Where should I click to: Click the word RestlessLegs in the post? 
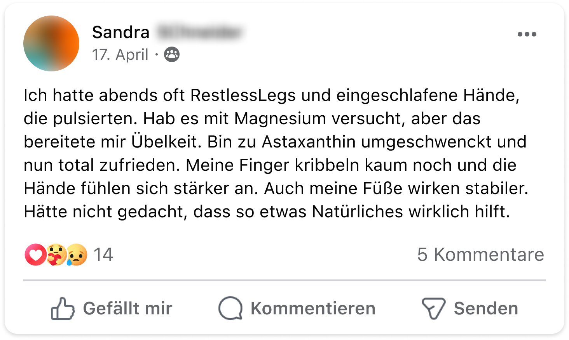click(243, 95)
